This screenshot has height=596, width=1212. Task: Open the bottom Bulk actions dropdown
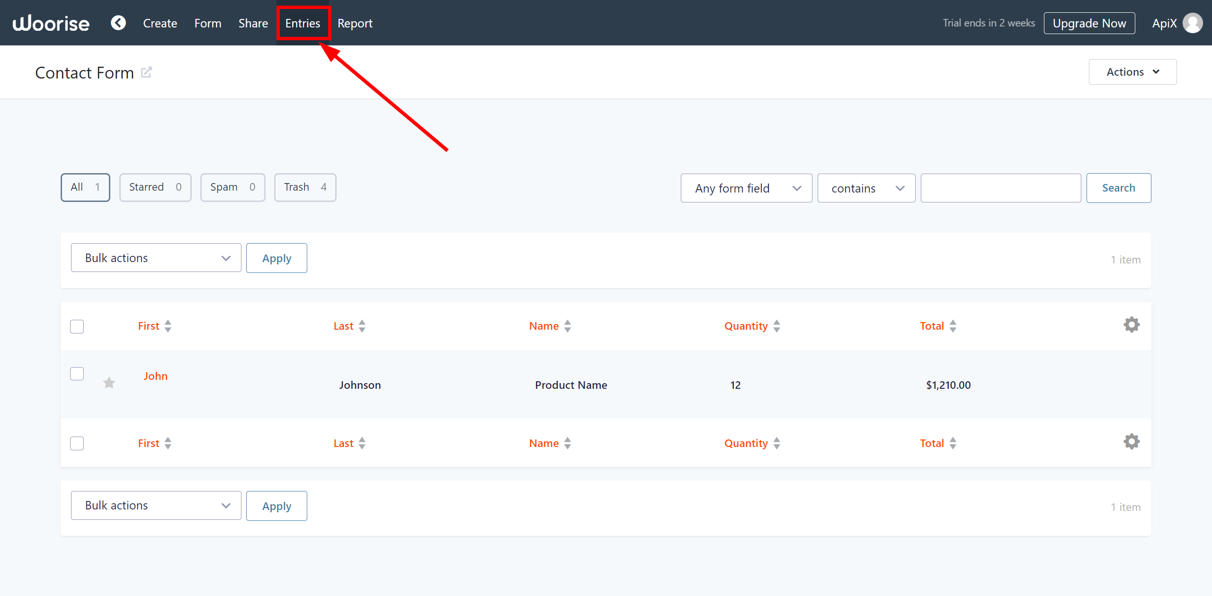click(156, 505)
